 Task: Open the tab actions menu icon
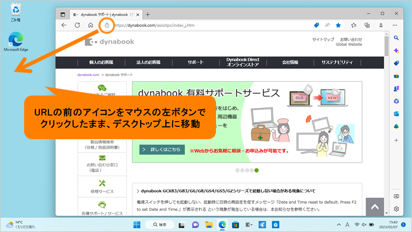coord(63,15)
